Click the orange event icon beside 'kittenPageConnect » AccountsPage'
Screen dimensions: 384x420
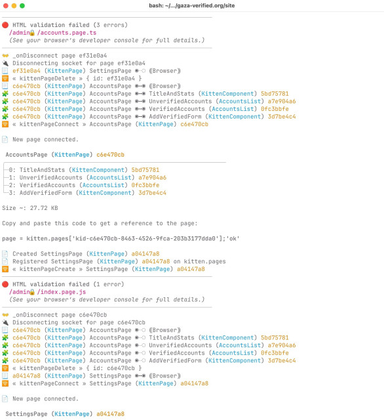click(5, 124)
